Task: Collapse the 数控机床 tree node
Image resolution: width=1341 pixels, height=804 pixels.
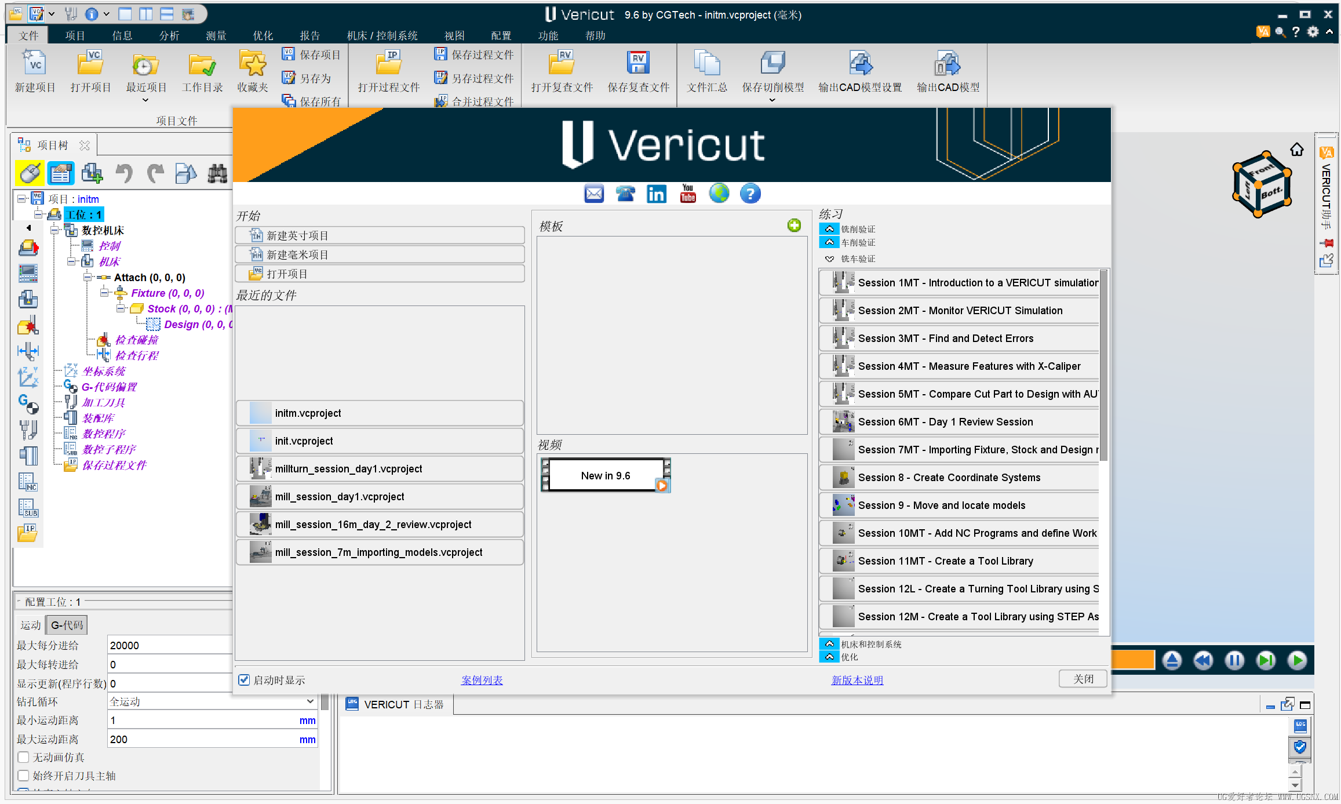Action: [x=55, y=230]
